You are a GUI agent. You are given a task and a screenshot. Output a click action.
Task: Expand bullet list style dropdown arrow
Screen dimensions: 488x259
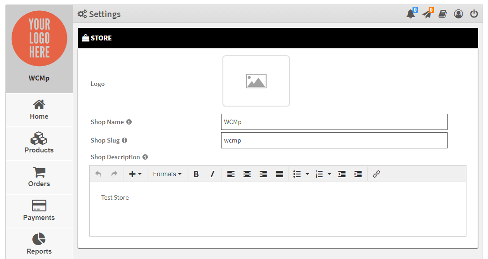[307, 174]
